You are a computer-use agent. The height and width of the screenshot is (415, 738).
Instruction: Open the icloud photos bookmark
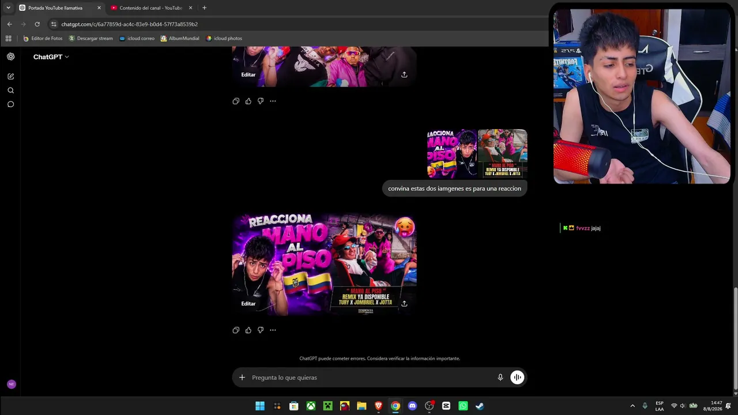tap(224, 39)
